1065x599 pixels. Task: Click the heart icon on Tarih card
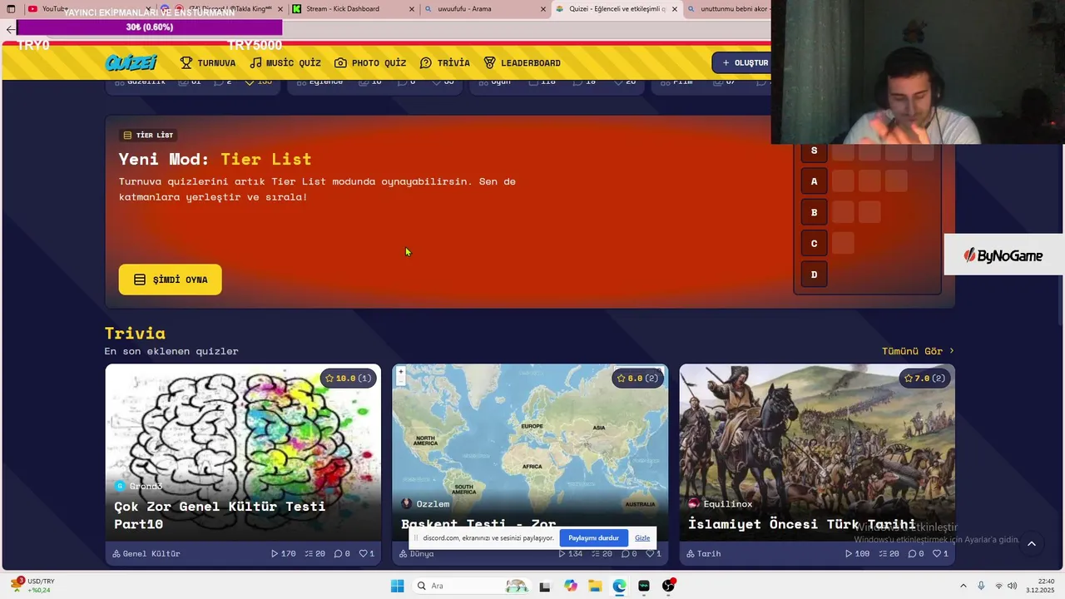coord(937,553)
